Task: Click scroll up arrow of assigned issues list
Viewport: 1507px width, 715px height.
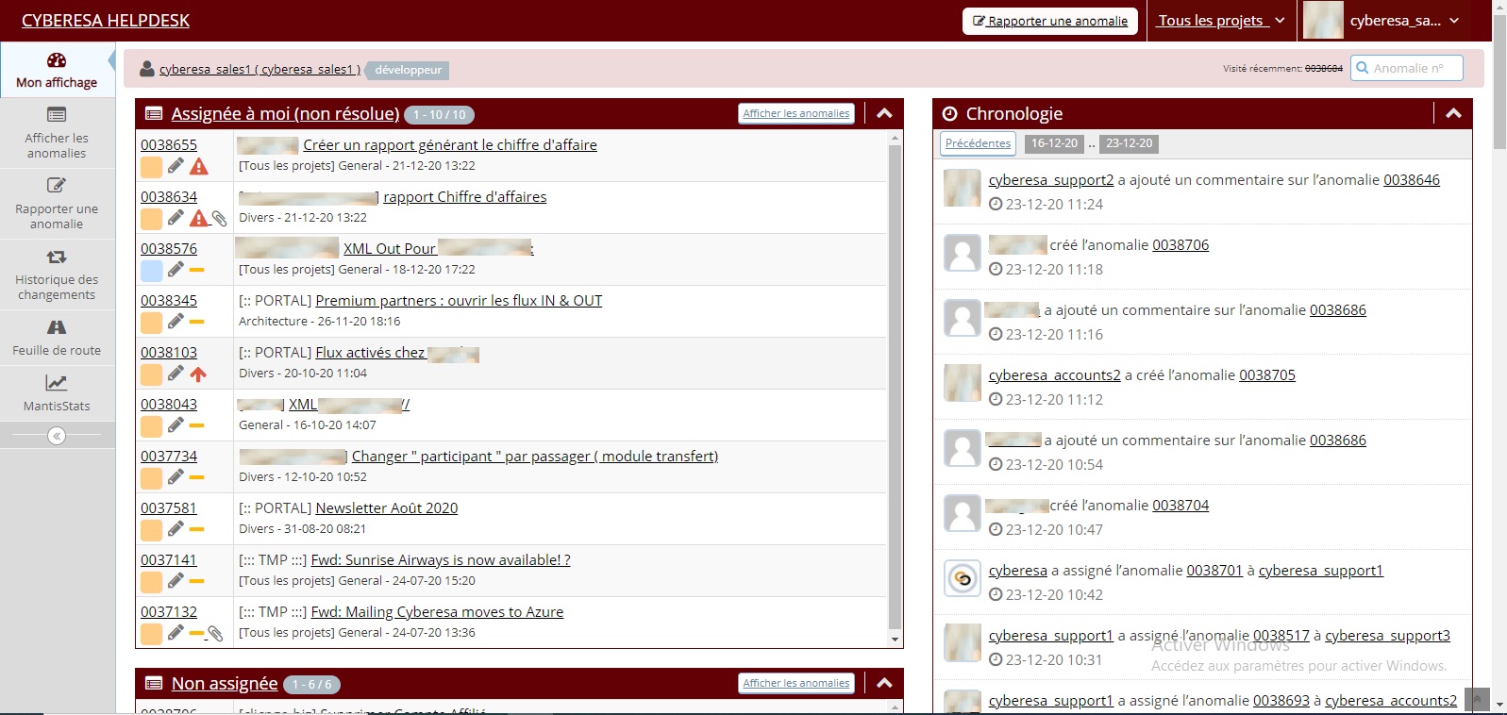Action: pyautogui.click(x=896, y=138)
